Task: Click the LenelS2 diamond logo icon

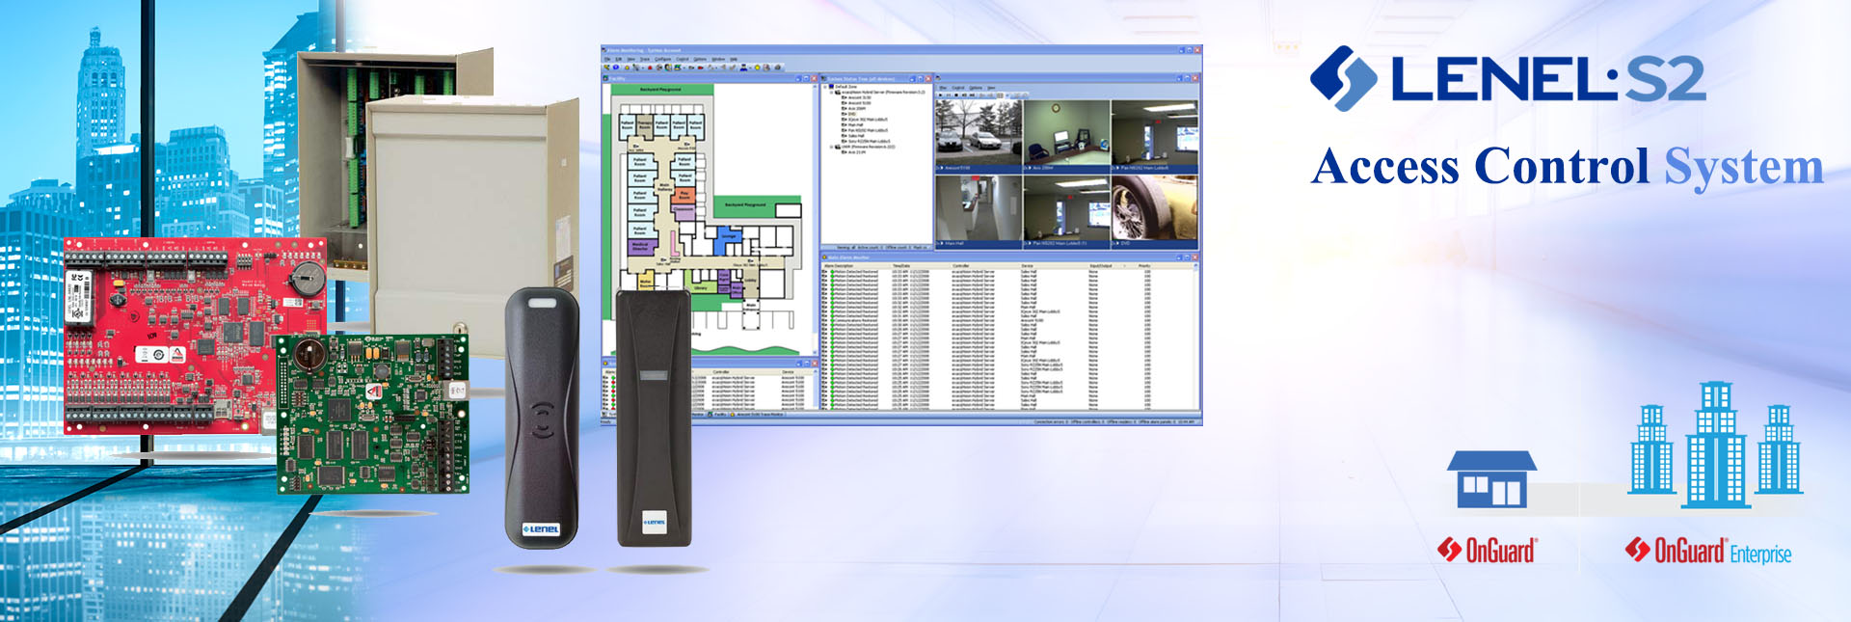Action: click(1343, 78)
